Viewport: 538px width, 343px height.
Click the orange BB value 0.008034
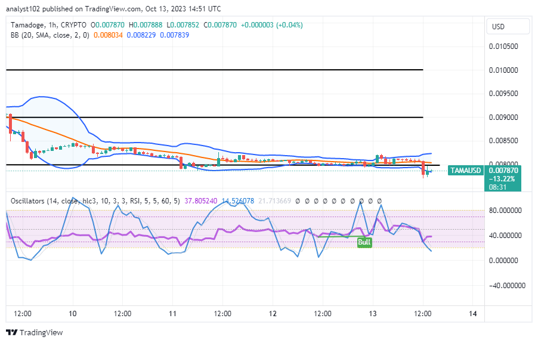pyautogui.click(x=108, y=35)
